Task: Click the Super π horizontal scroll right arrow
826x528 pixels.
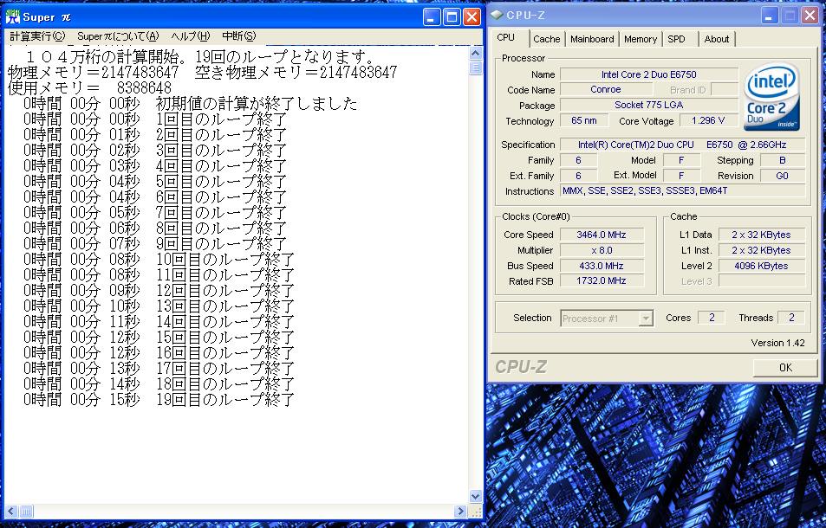Action: [x=460, y=511]
